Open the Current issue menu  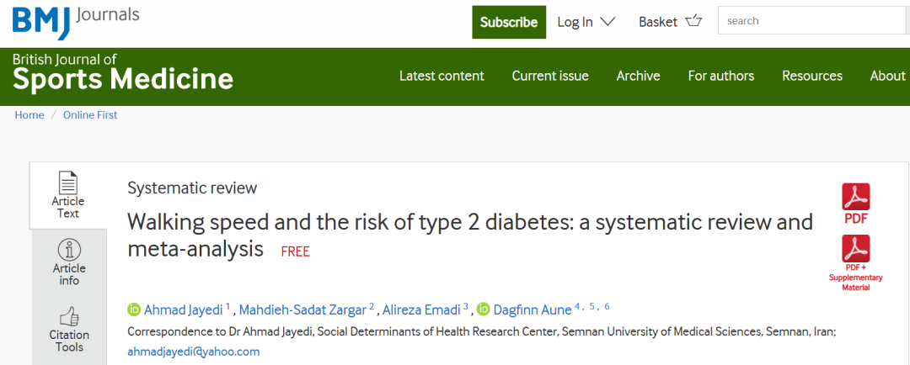(x=550, y=76)
